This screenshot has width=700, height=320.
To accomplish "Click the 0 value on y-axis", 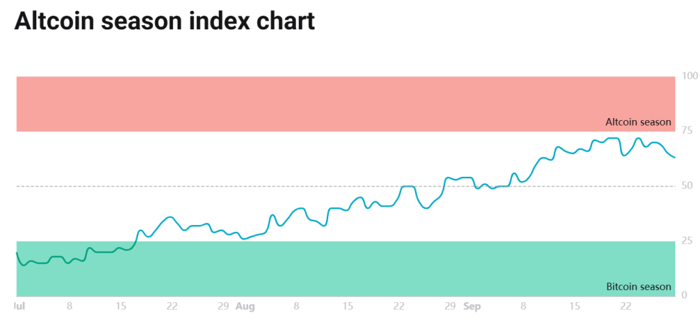I will (x=684, y=295).
